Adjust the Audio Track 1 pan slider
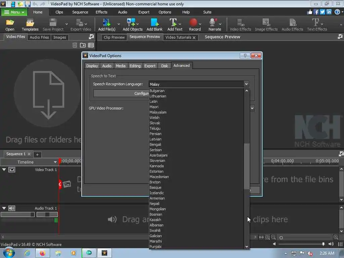The width and height of the screenshot is (344, 258). [47, 214]
